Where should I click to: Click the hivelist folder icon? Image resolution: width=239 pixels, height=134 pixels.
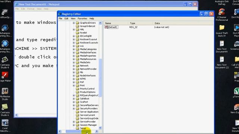tap(77, 33)
